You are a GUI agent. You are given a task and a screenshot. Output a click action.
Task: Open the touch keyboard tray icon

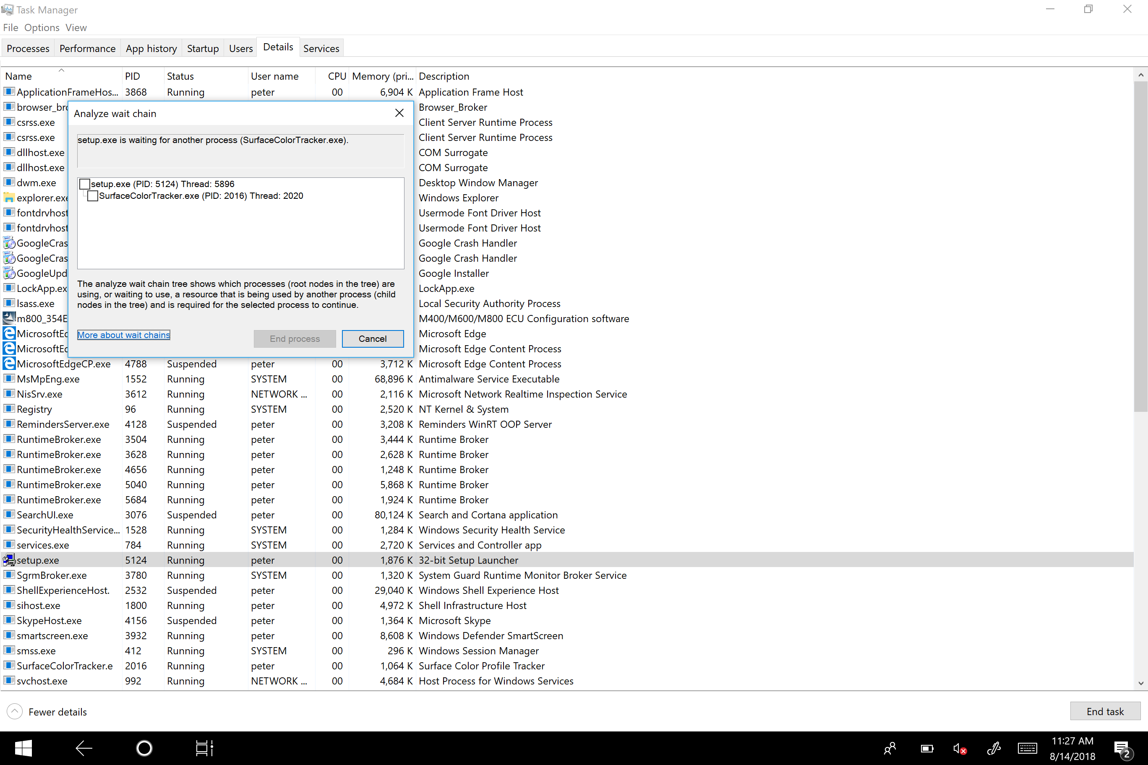point(1028,748)
